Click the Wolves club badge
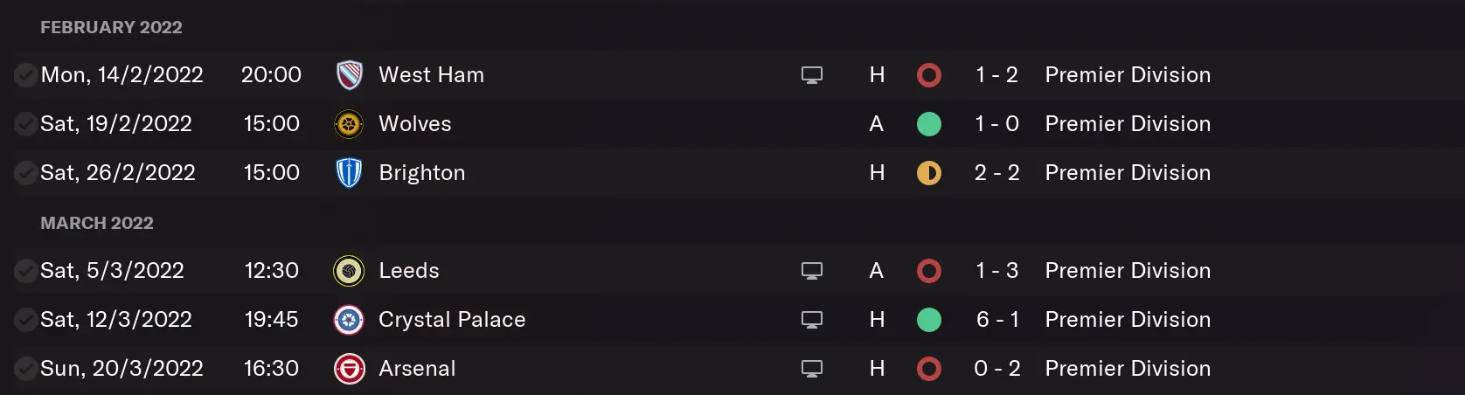 click(x=349, y=124)
